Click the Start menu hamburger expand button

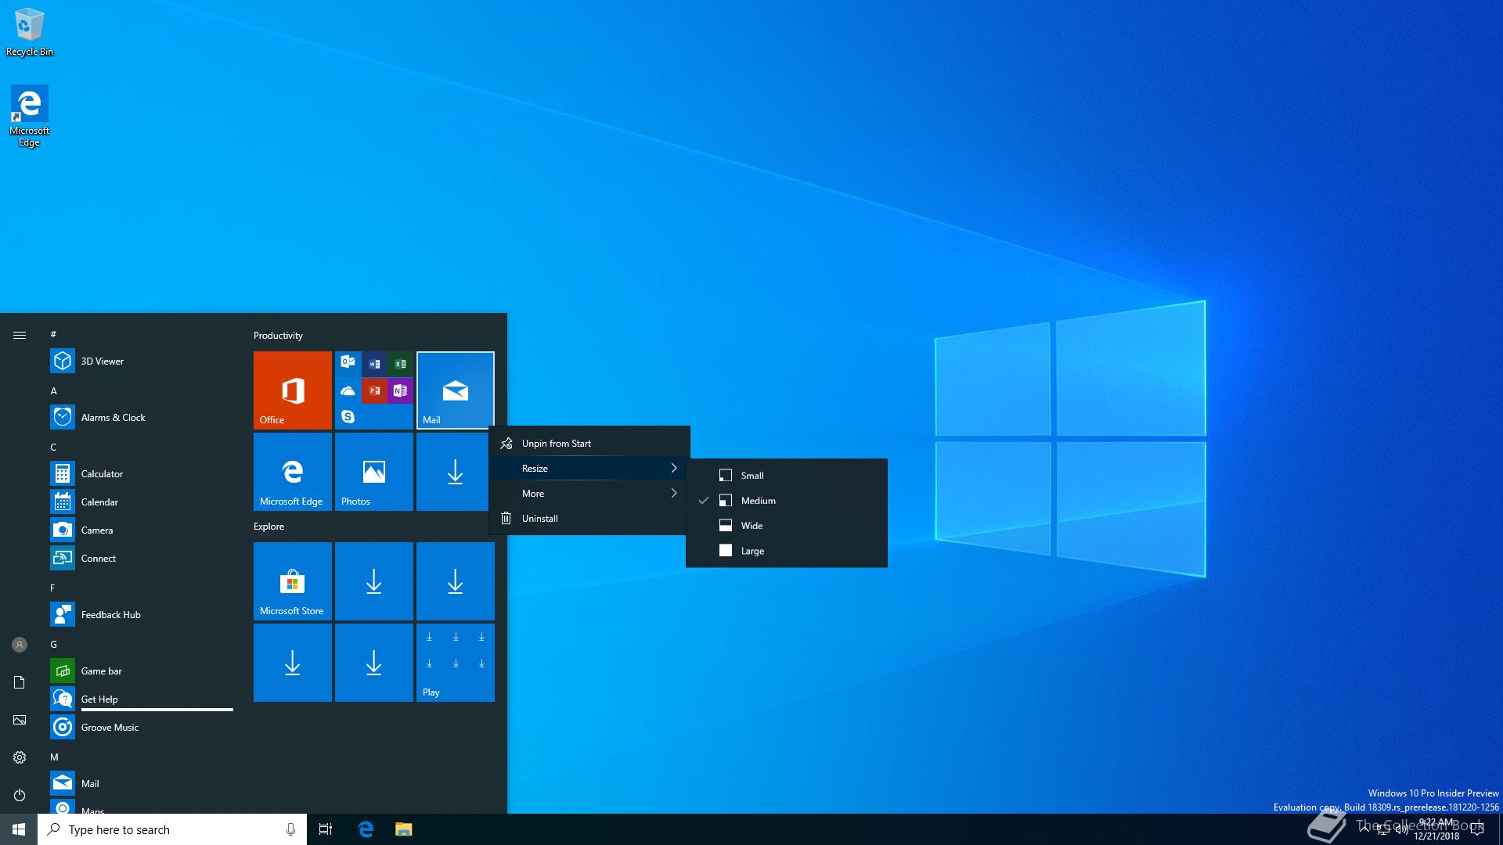pos(20,335)
